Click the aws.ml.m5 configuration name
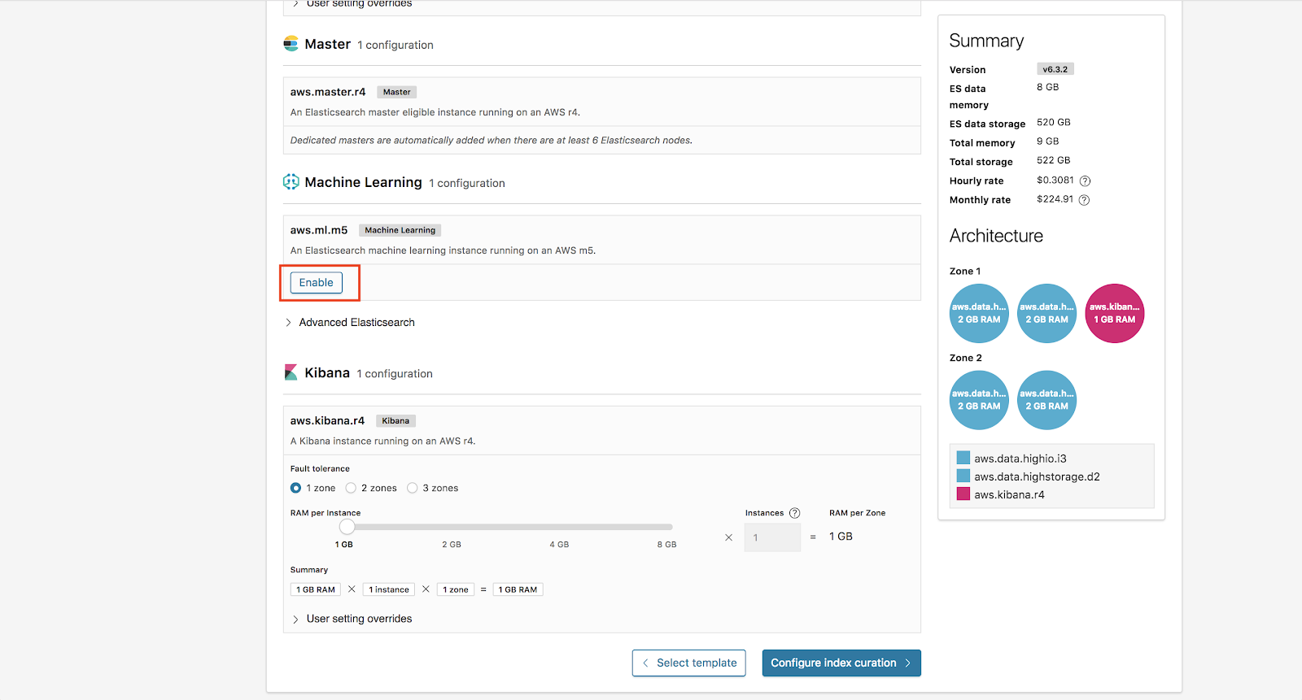This screenshot has height=700, width=1302. (319, 230)
